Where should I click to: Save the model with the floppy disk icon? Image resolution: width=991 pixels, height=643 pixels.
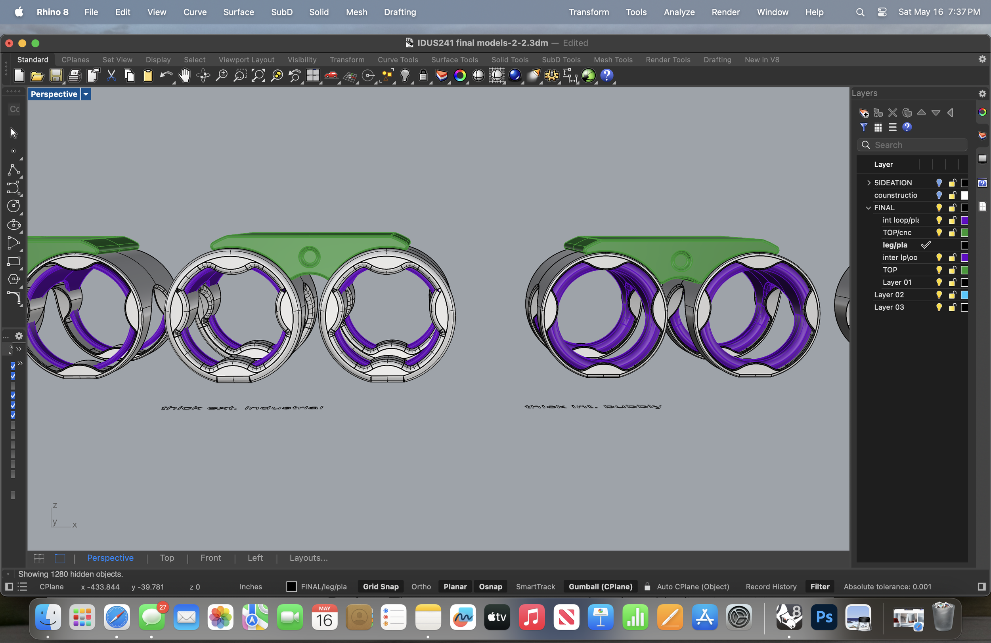(x=56, y=76)
